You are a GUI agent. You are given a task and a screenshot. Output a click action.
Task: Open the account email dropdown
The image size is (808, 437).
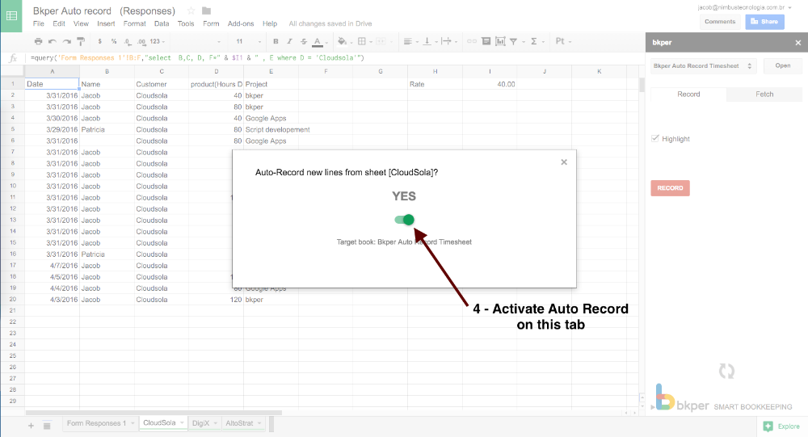click(x=745, y=7)
